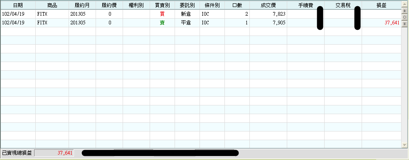Click the 已實現總損益 total value field
Viewport: 409px width, 160px height.
tap(54, 153)
